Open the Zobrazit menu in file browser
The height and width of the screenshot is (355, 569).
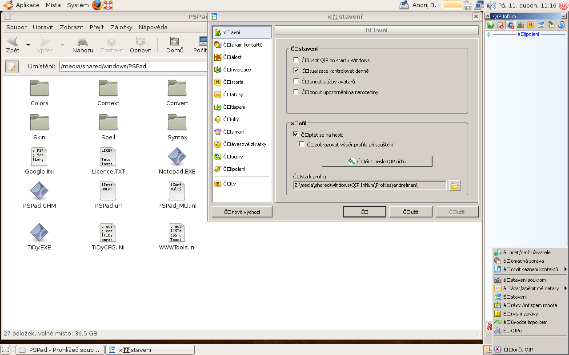point(72,27)
